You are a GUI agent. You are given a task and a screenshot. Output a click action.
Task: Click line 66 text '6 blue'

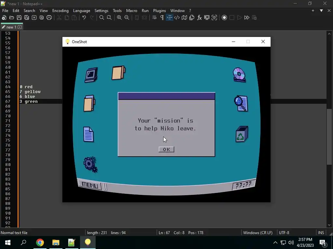point(27,97)
